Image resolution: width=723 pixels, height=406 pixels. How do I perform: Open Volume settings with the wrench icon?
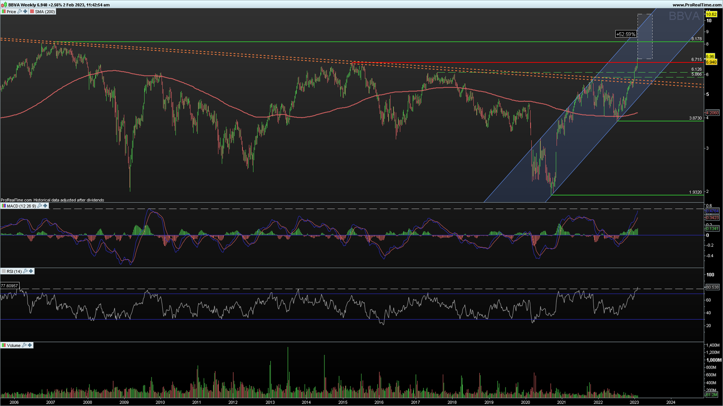pos(24,345)
